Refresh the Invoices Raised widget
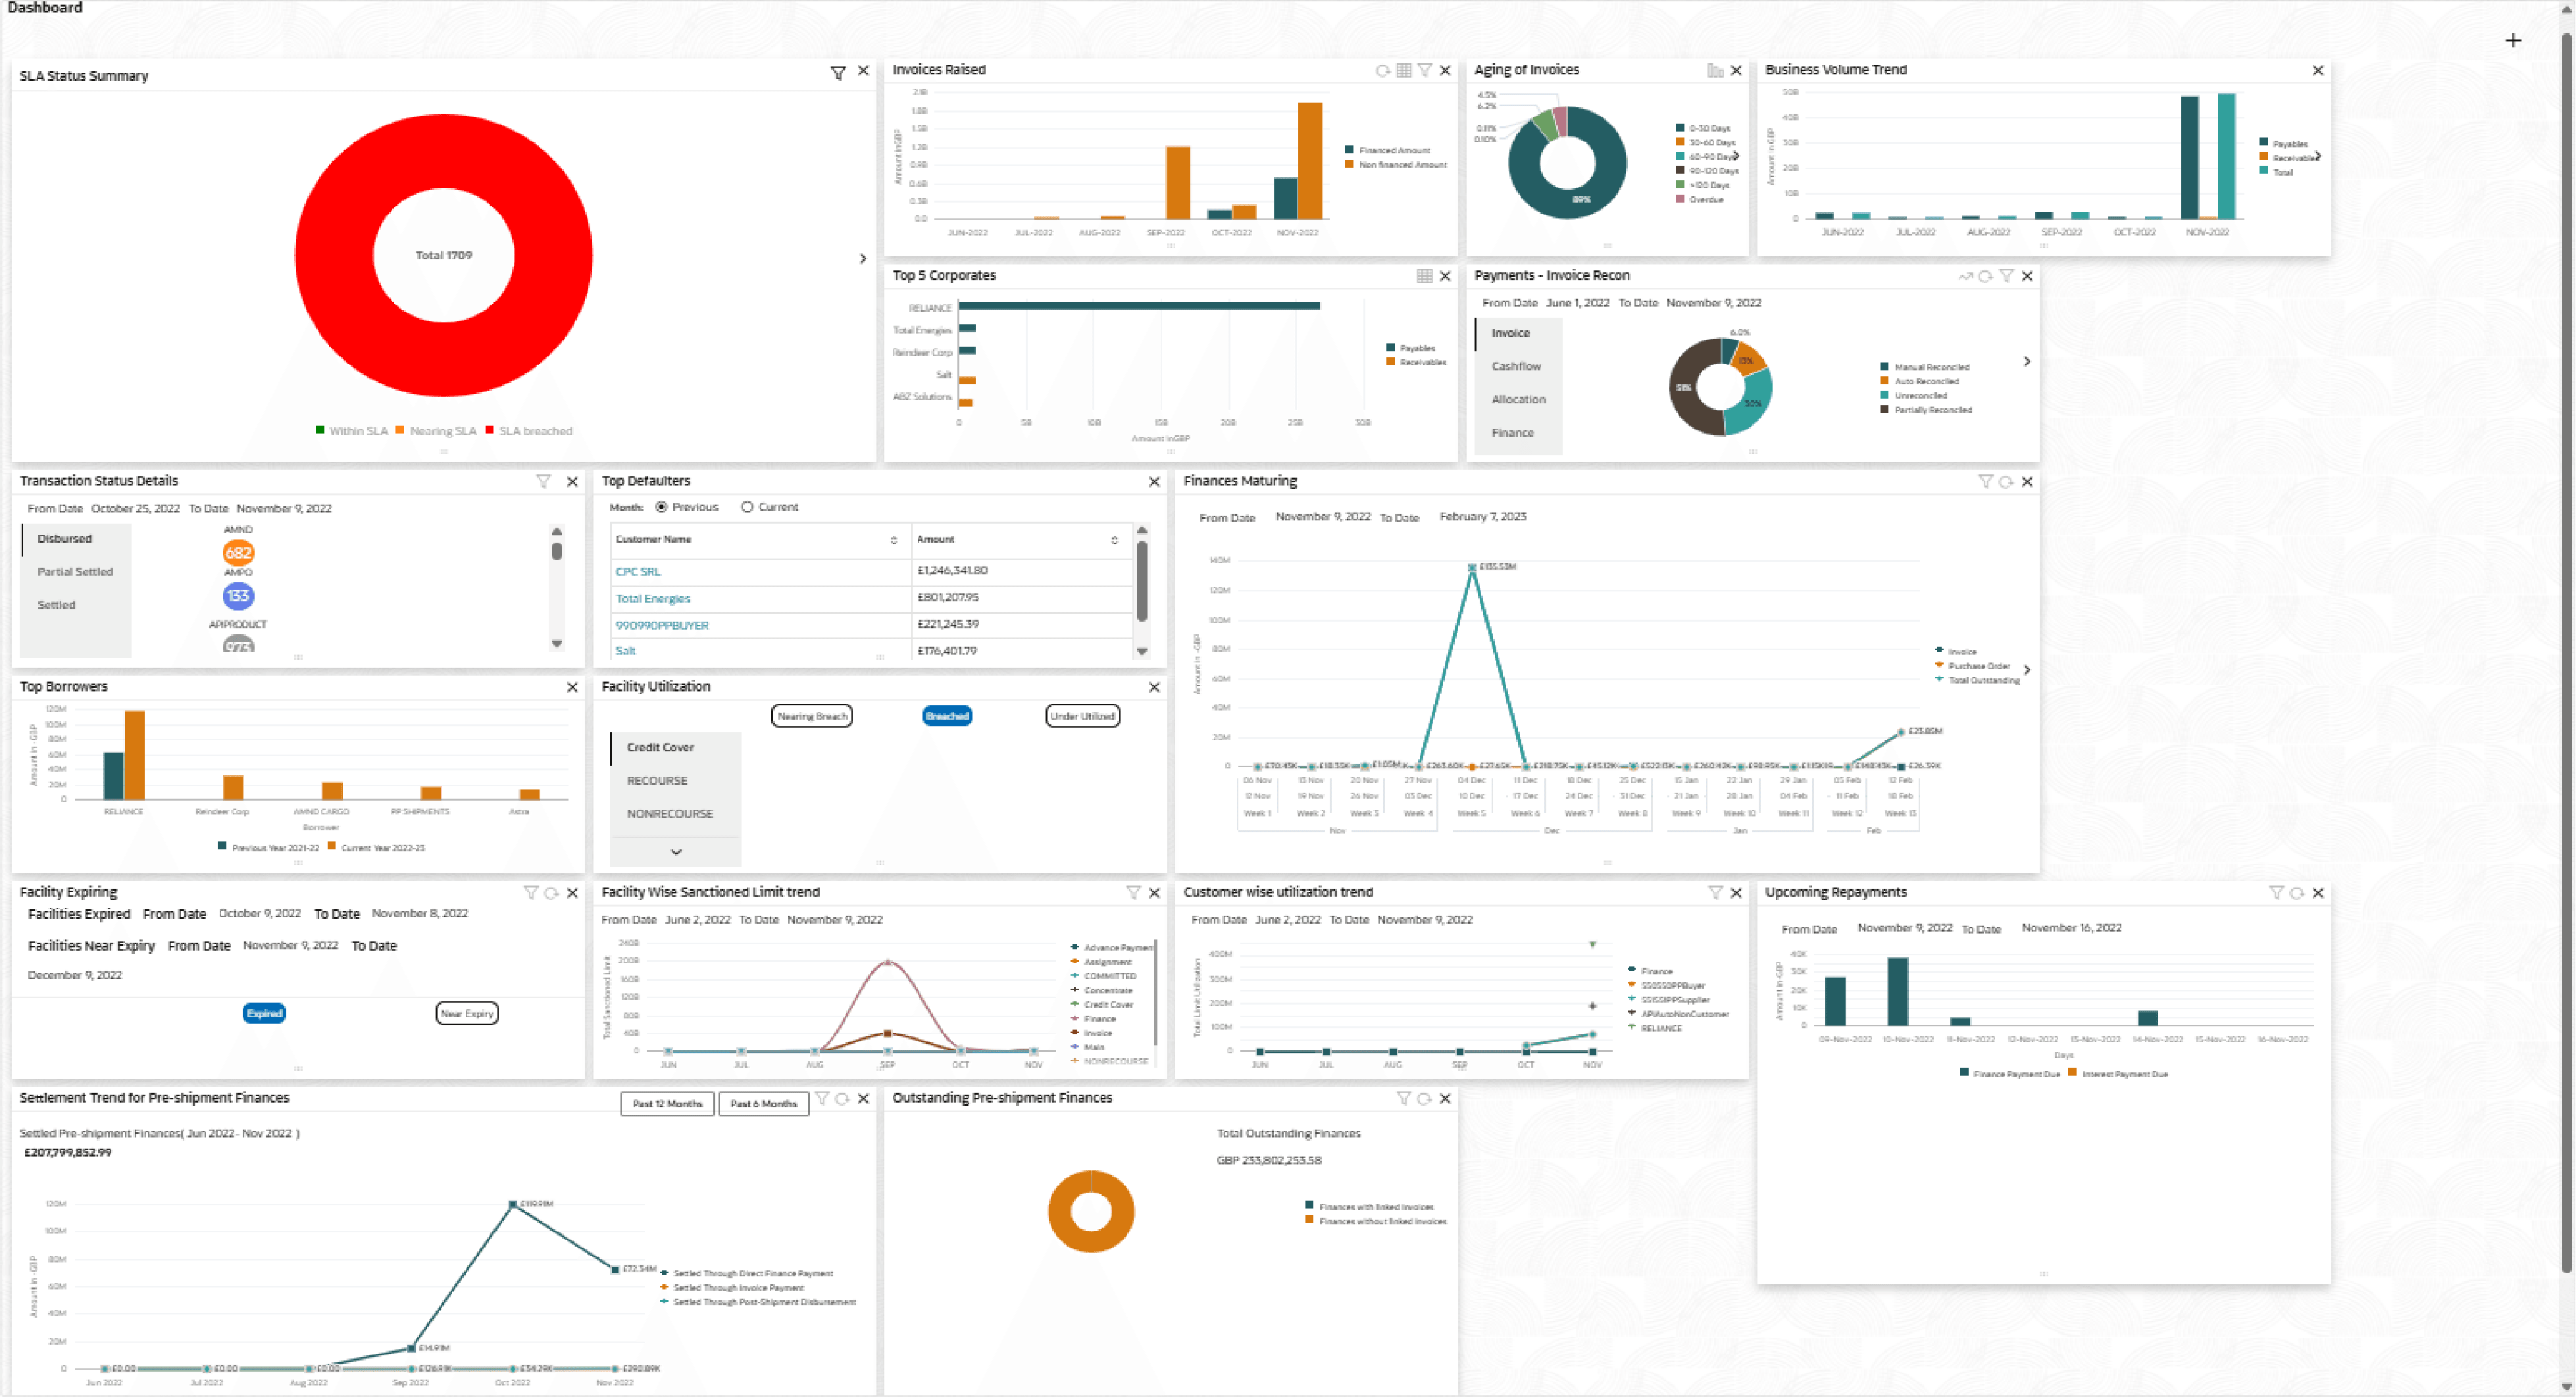The height and width of the screenshot is (1398, 2576). point(1382,71)
